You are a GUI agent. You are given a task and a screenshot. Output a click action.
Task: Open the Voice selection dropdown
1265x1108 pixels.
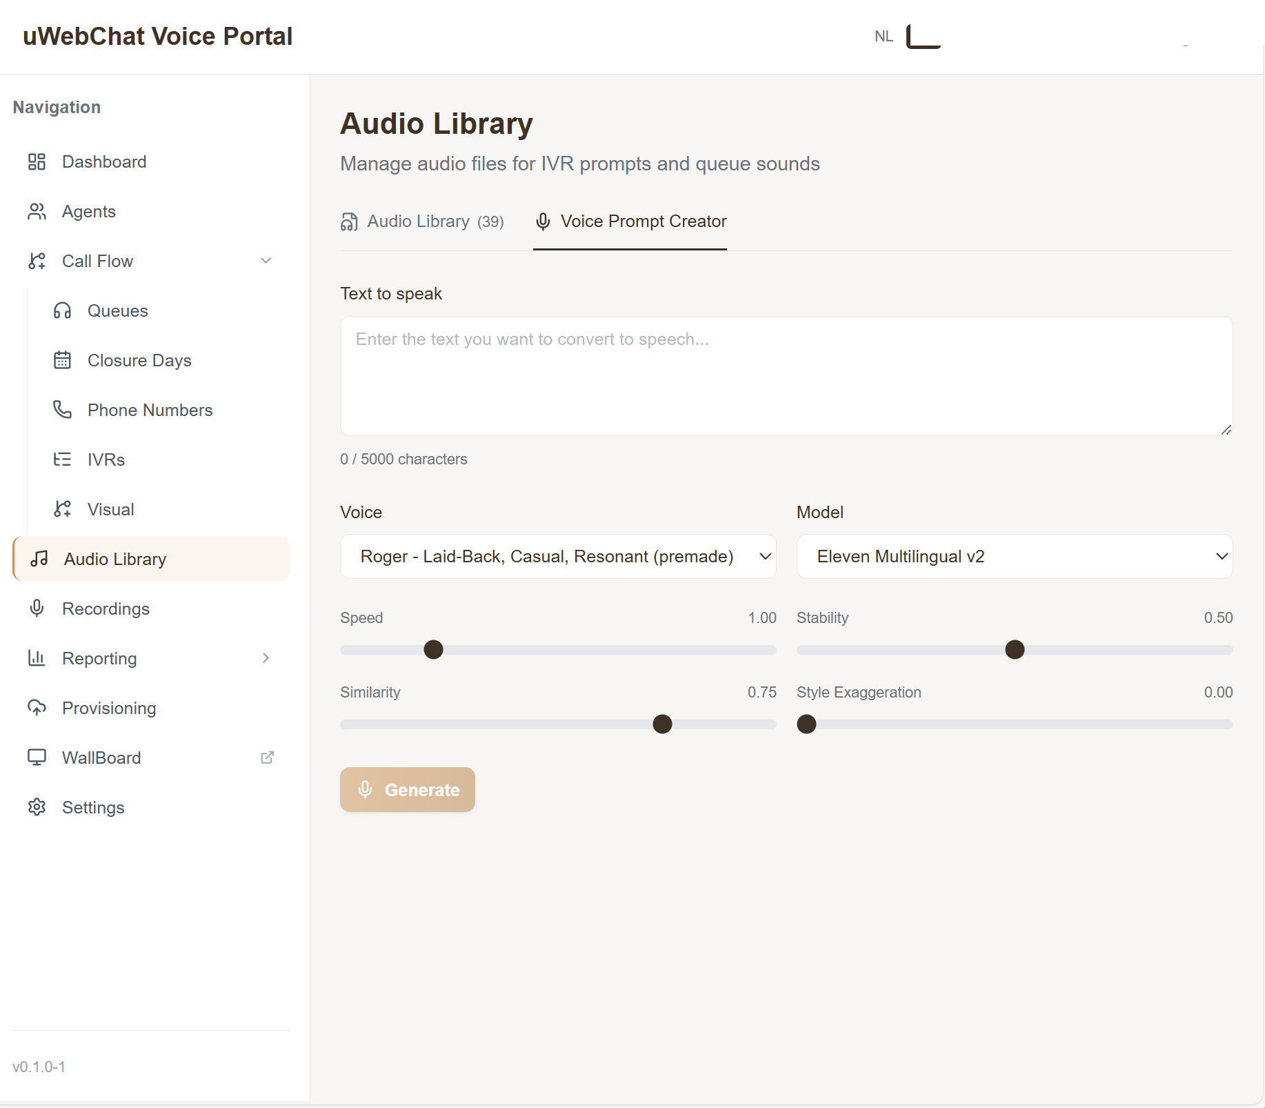tap(558, 556)
